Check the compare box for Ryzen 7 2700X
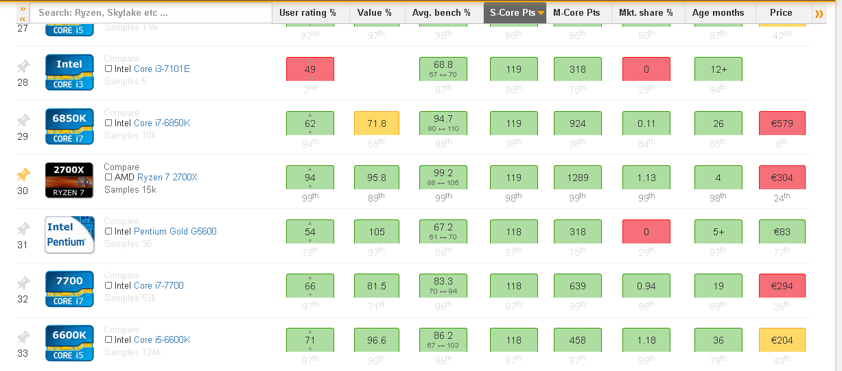This screenshot has height=371, width=842. pos(108,178)
